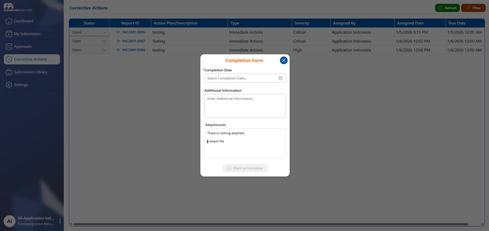This screenshot has width=489, height=231.
Task: Click the Settings gear icon in the sidebar
Action: 9,84
